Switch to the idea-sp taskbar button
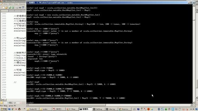 pos(111,109)
